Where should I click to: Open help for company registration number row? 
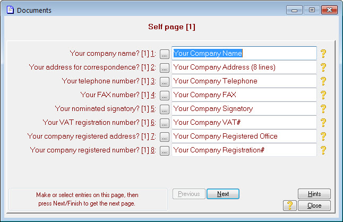[x=323, y=150]
